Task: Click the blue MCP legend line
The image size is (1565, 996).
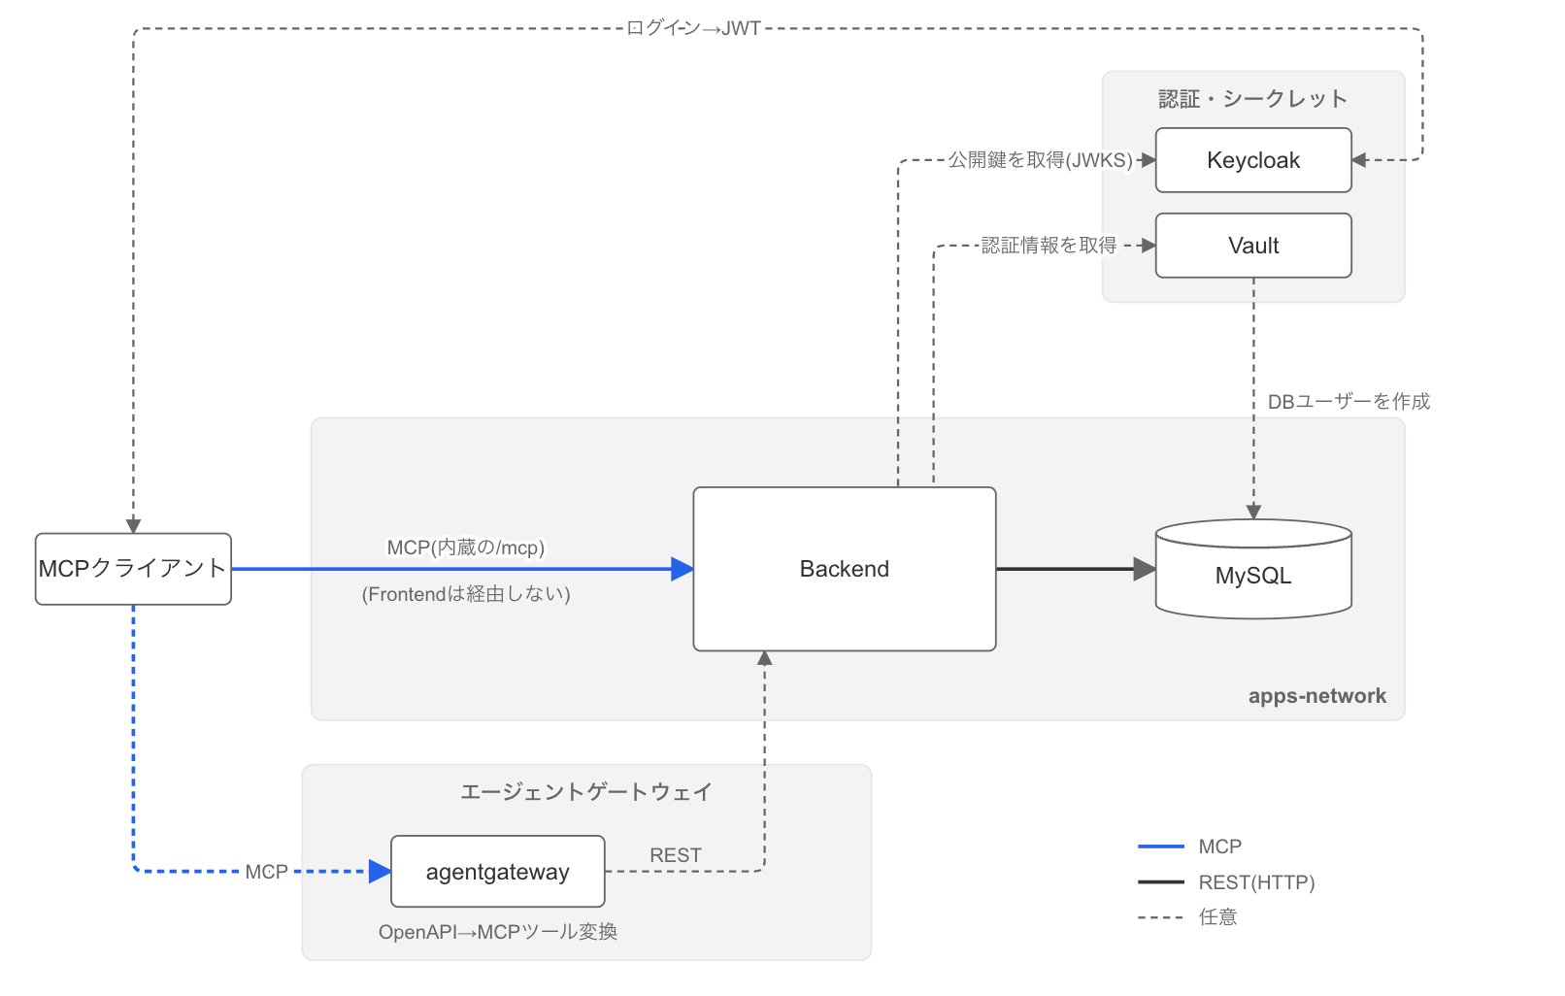Action: [x=1161, y=847]
